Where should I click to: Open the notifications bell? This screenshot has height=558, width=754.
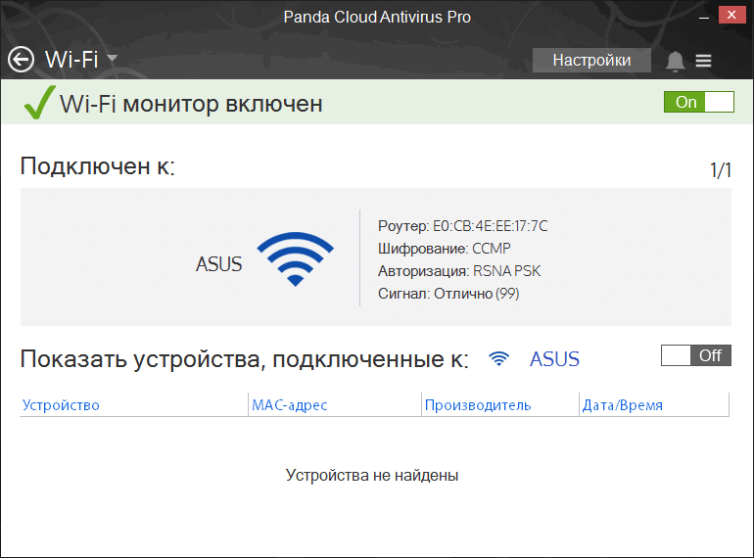click(x=675, y=61)
